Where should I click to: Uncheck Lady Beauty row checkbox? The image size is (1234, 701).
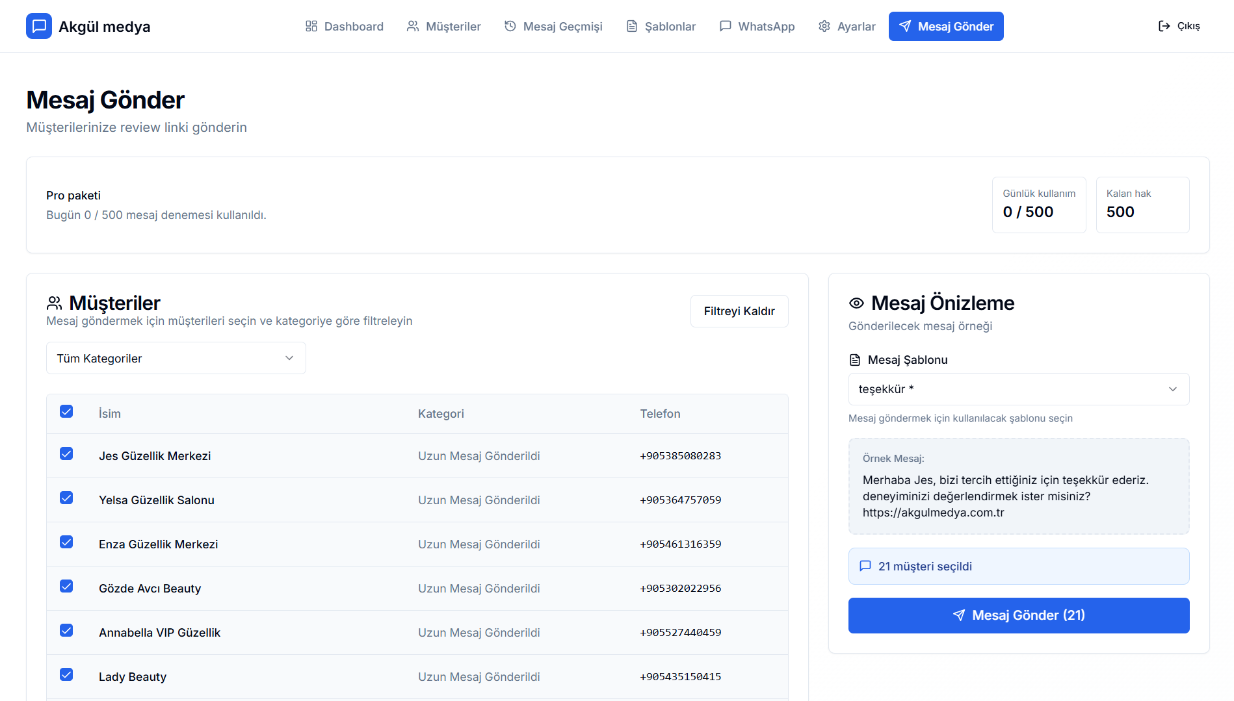click(x=66, y=674)
